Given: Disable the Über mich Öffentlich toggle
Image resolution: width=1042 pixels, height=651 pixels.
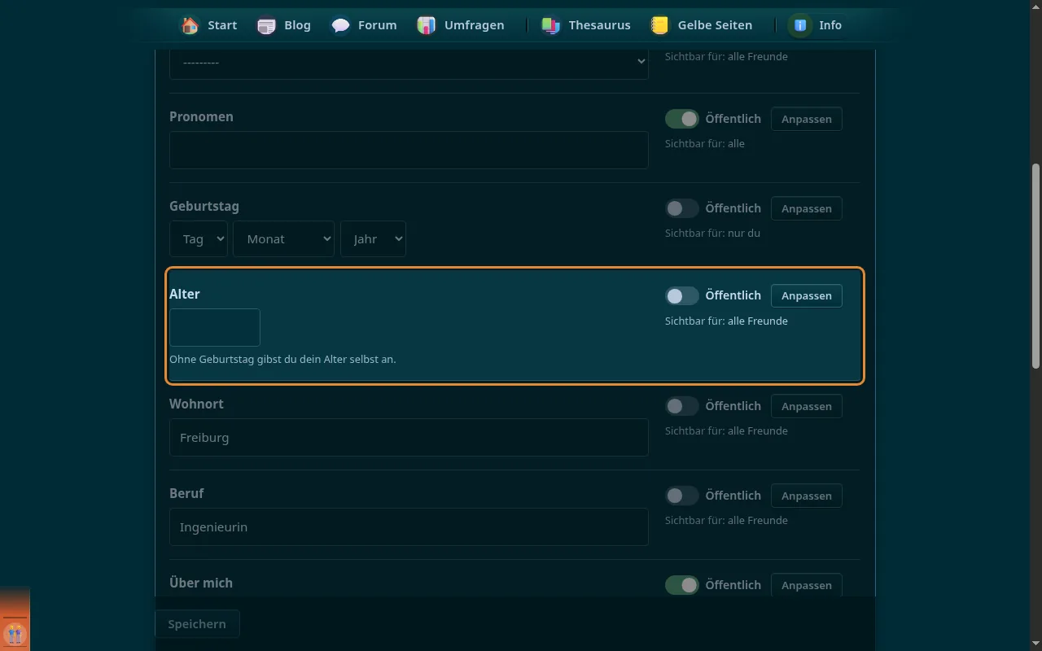Looking at the screenshot, I should [682, 585].
